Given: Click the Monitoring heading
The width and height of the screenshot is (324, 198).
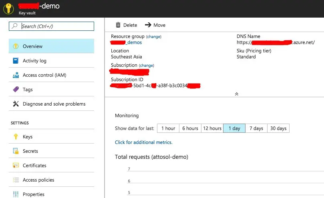Looking at the screenshot, I should click(127, 116).
